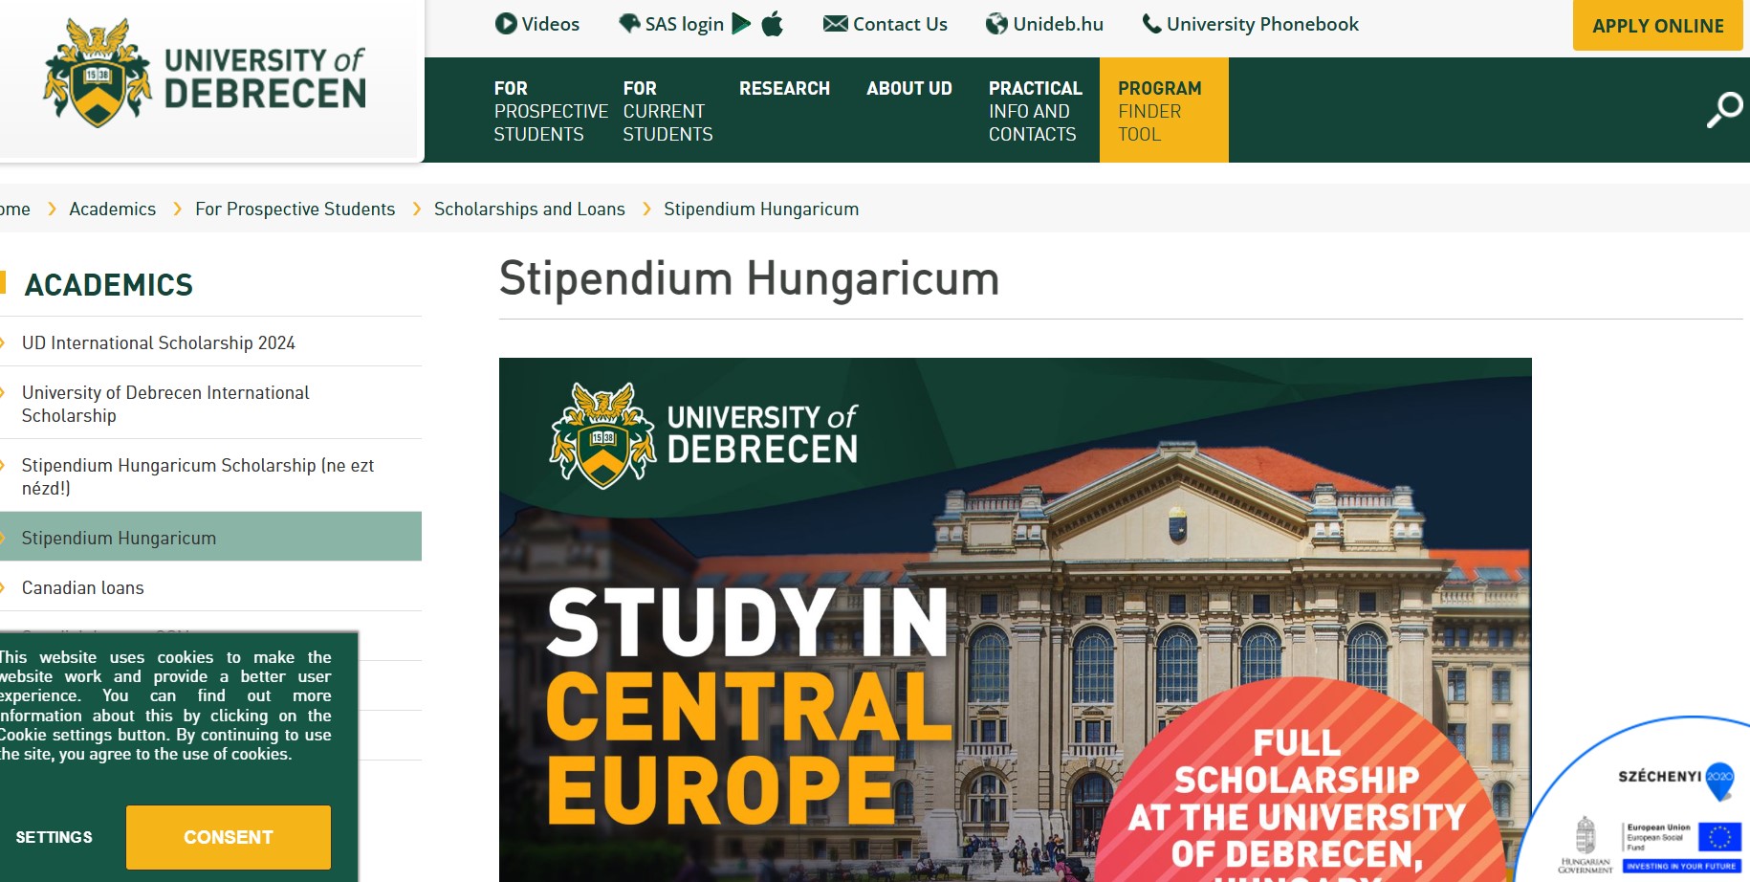Open Videos link in top bar
The height and width of the screenshot is (882, 1750).
tap(551, 24)
